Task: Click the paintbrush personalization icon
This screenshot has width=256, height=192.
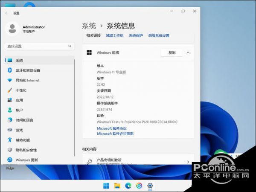Action: [x=10, y=90]
